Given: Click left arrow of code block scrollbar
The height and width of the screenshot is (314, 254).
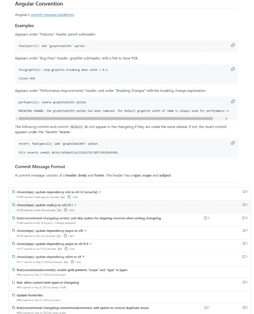Looking at the screenshot, I should pyautogui.click(x=17, y=119).
